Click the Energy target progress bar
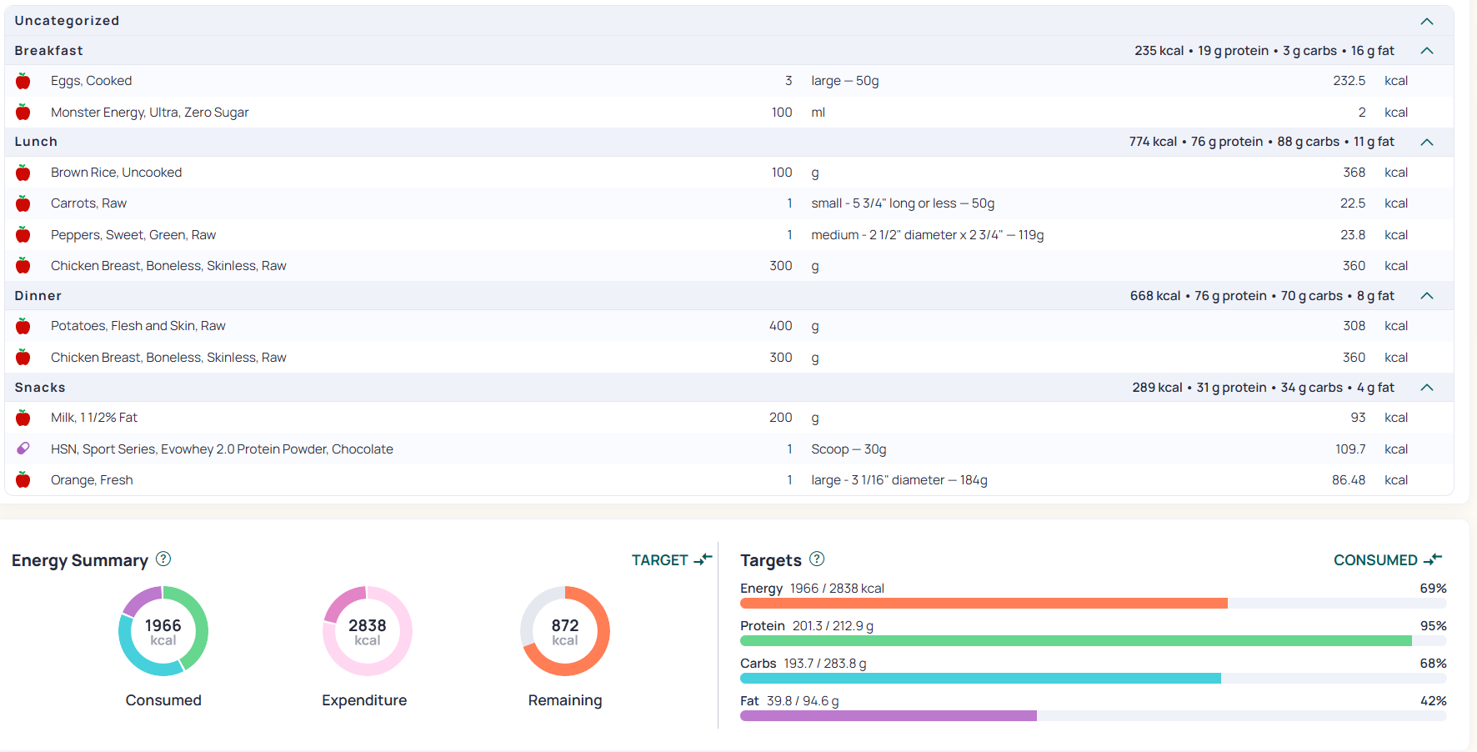Screen dimensions: 1477x752 click(1094, 603)
